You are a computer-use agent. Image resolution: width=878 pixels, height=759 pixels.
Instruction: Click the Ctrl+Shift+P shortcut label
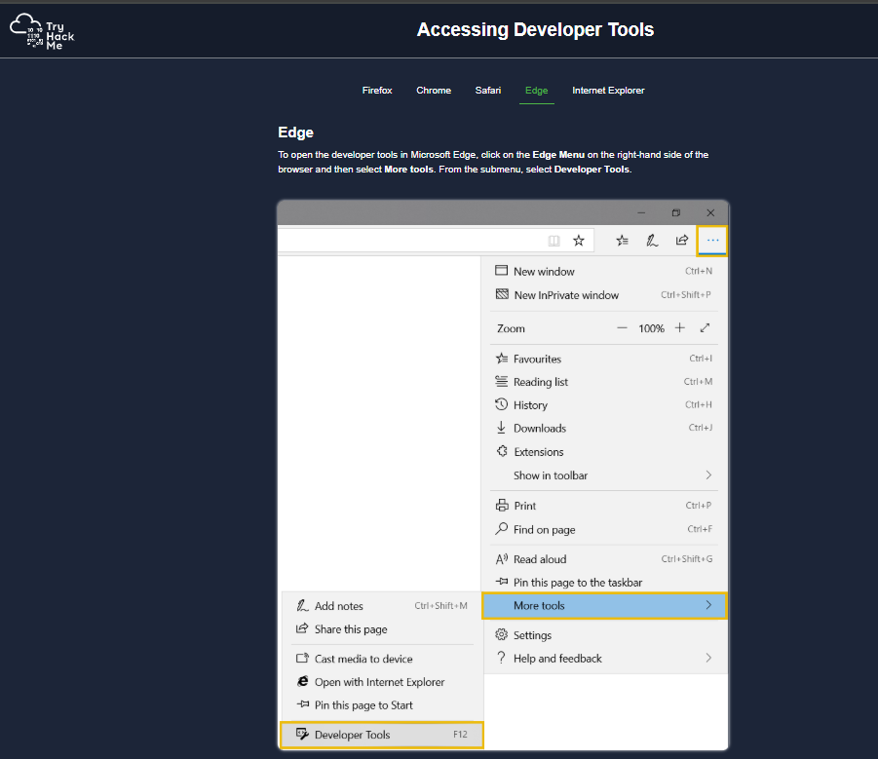(x=685, y=294)
